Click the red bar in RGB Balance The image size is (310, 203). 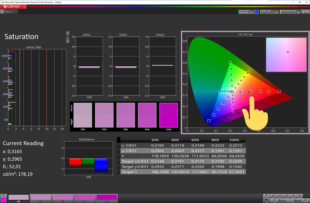75,162
